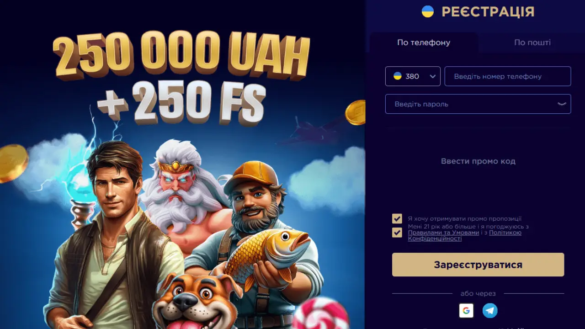Click the Зареєструватися button
The image size is (585, 329).
(x=478, y=265)
